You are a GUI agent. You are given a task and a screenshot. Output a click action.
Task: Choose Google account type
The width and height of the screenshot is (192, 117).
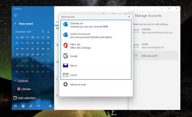96,56
